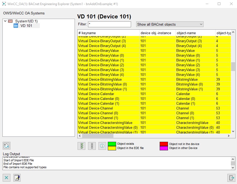Click the deselect all objects icon
Image resolution: width=237 pixels, height=184 pixels.
coord(92,146)
